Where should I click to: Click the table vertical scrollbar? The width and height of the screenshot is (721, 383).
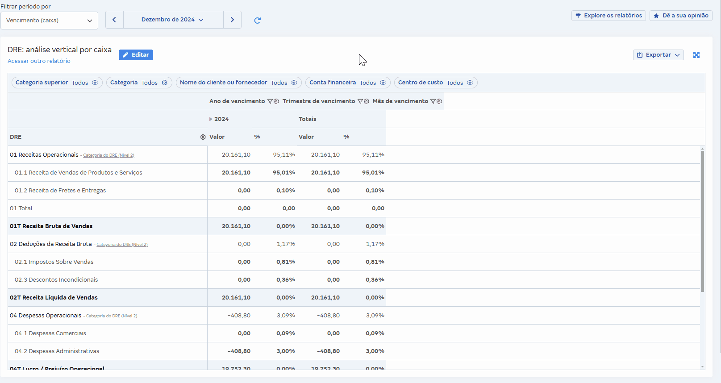click(702, 221)
